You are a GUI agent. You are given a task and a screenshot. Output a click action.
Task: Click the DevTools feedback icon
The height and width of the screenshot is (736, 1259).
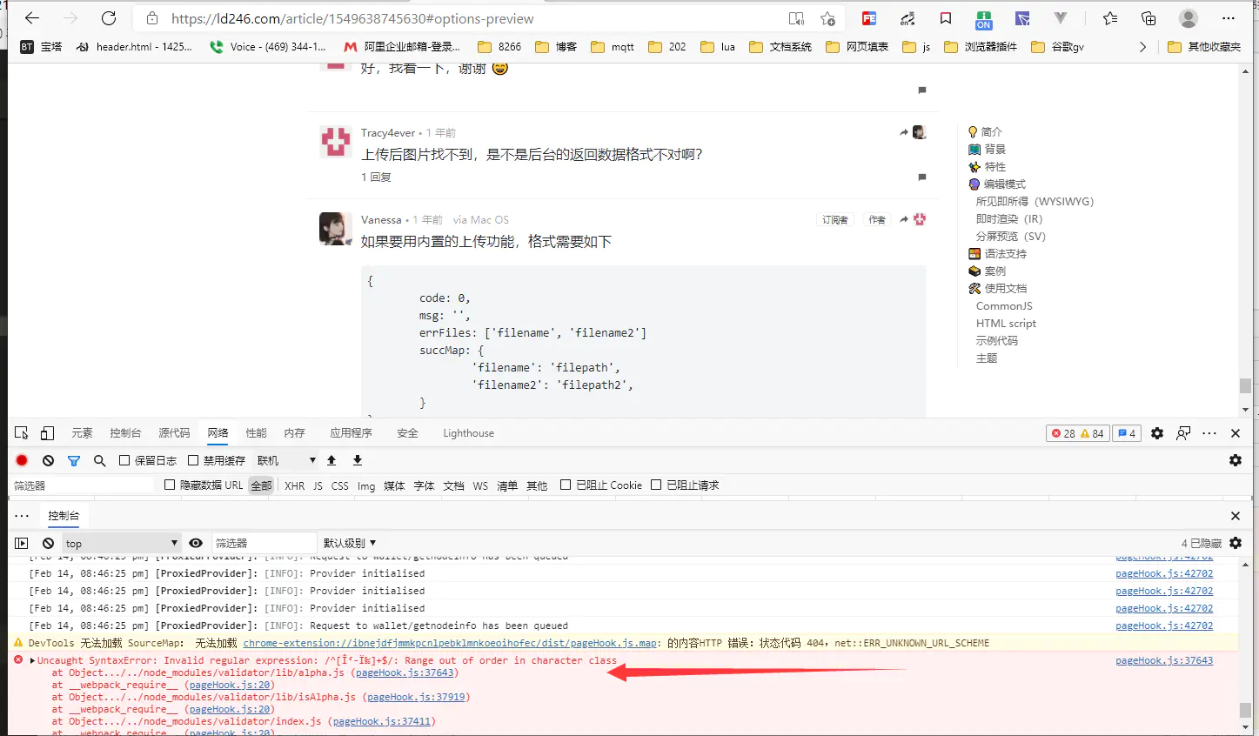point(1183,432)
